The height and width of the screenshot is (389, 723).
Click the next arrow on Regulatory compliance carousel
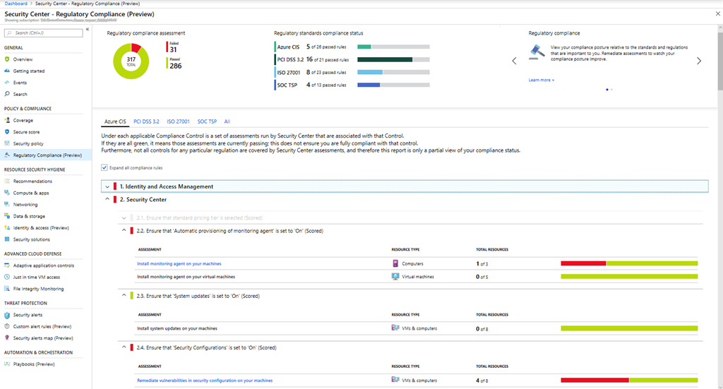click(x=699, y=61)
